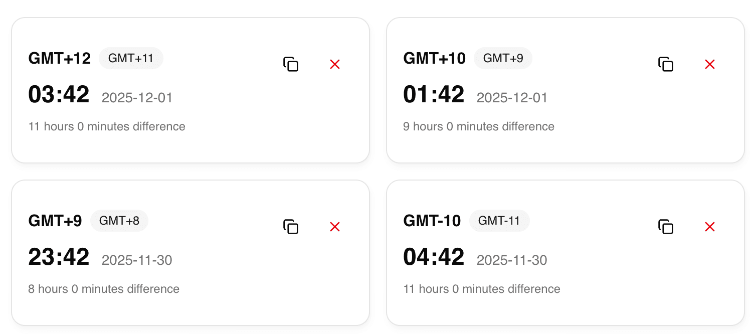Click the 03:42 time display
Image resolution: width=754 pixels, height=335 pixels.
[59, 95]
